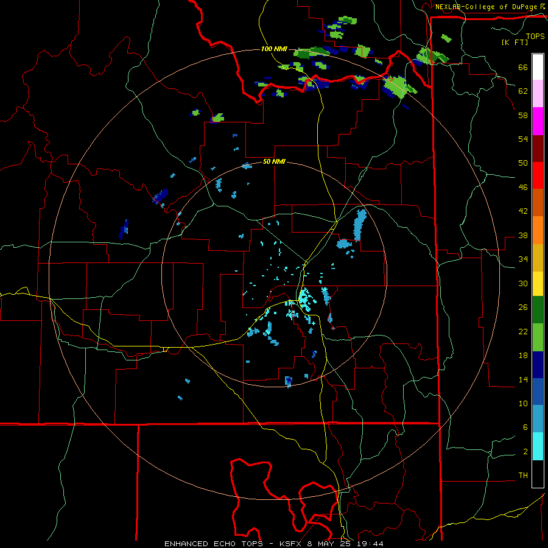Click the '46' legend value
The width and height of the screenshot is (548, 548).
[x=523, y=187]
